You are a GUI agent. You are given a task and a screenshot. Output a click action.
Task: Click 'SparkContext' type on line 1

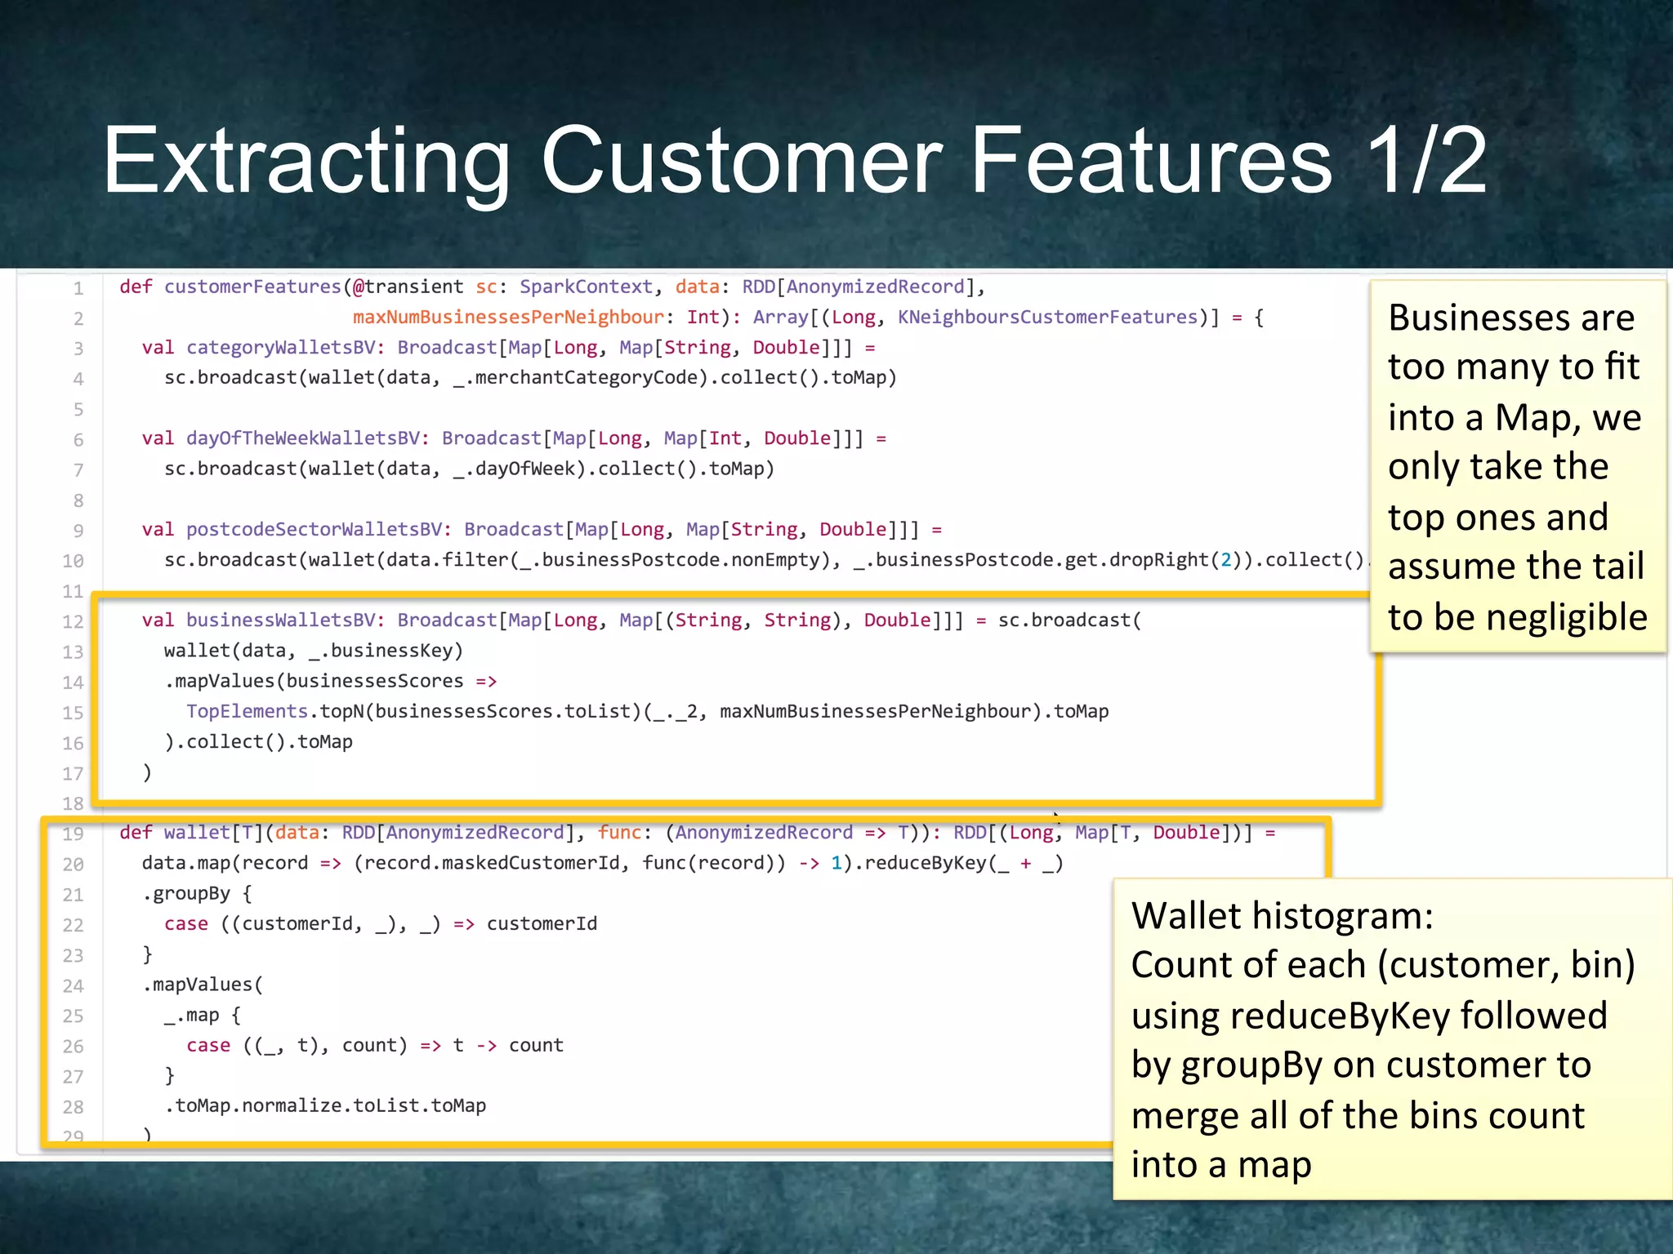pyautogui.click(x=587, y=287)
